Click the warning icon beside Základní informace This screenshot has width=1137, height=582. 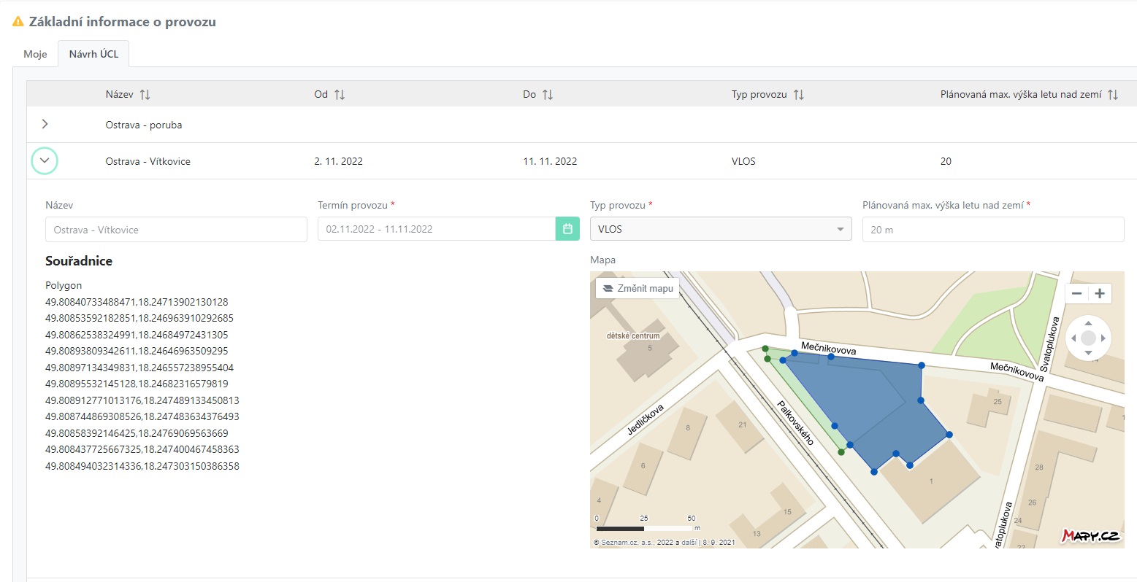[18, 22]
